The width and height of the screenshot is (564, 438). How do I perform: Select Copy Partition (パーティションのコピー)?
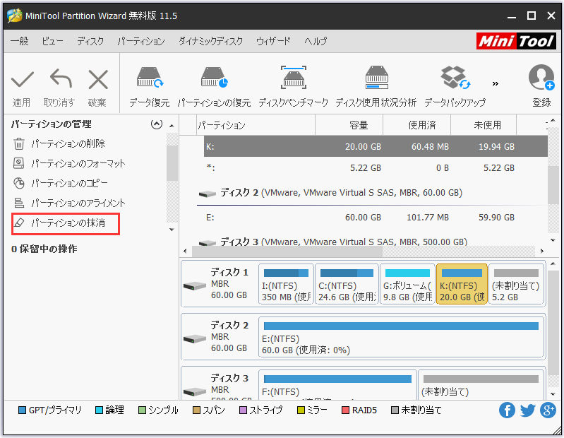[x=61, y=184]
